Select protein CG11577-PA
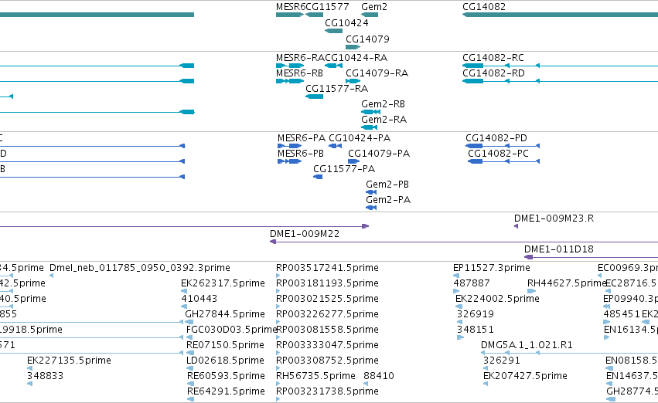The image size is (658, 403). tap(344, 169)
